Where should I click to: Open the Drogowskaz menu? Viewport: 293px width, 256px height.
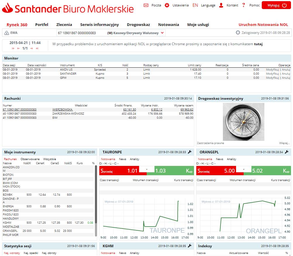(x=138, y=24)
